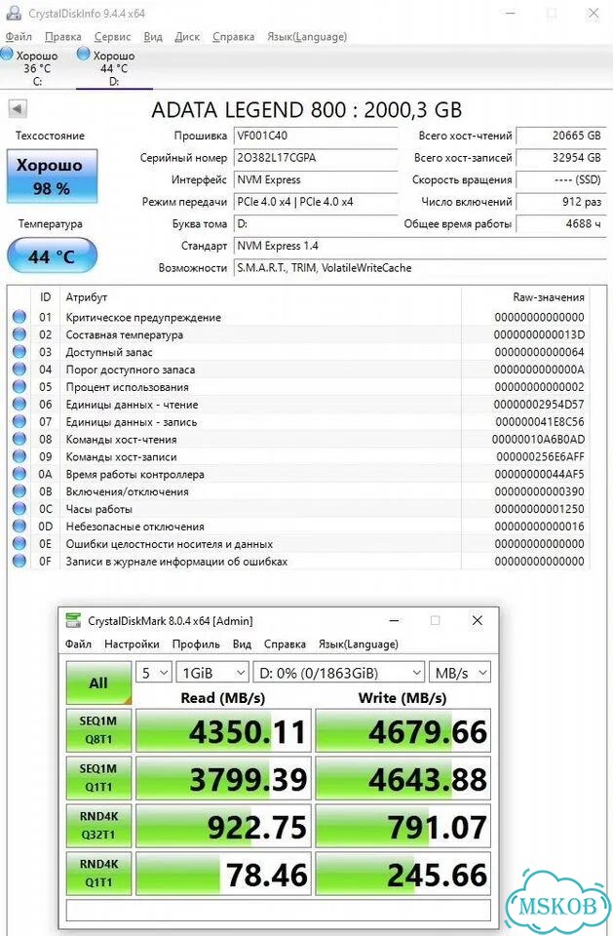
Task: Open Файл menu in CrystalDiskMark
Action: point(78,644)
